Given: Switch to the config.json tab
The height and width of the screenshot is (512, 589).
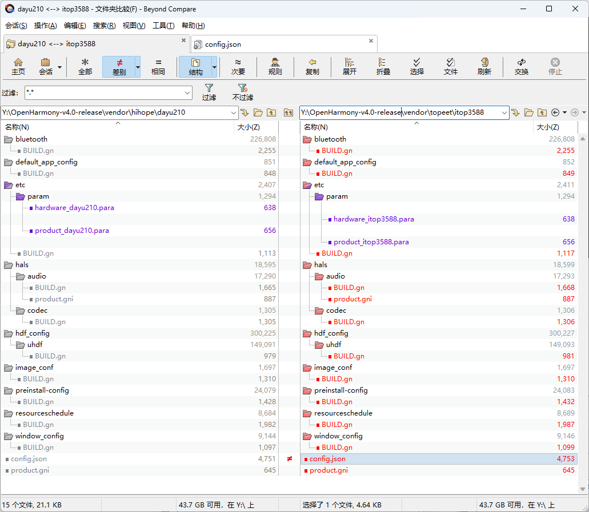Looking at the screenshot, I should [x=284, y=45].
